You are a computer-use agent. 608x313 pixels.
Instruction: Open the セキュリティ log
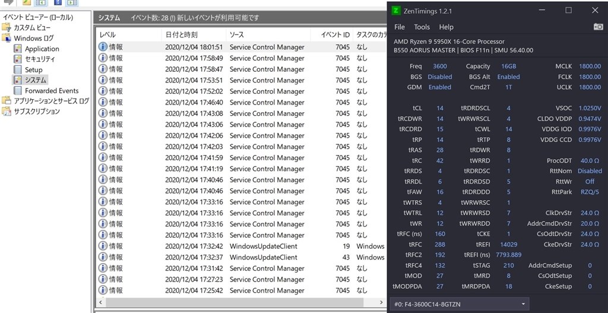(x=40, y=59)
